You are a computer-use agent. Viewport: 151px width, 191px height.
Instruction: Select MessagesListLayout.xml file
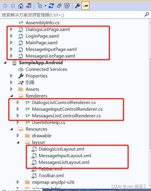(64, 162)
